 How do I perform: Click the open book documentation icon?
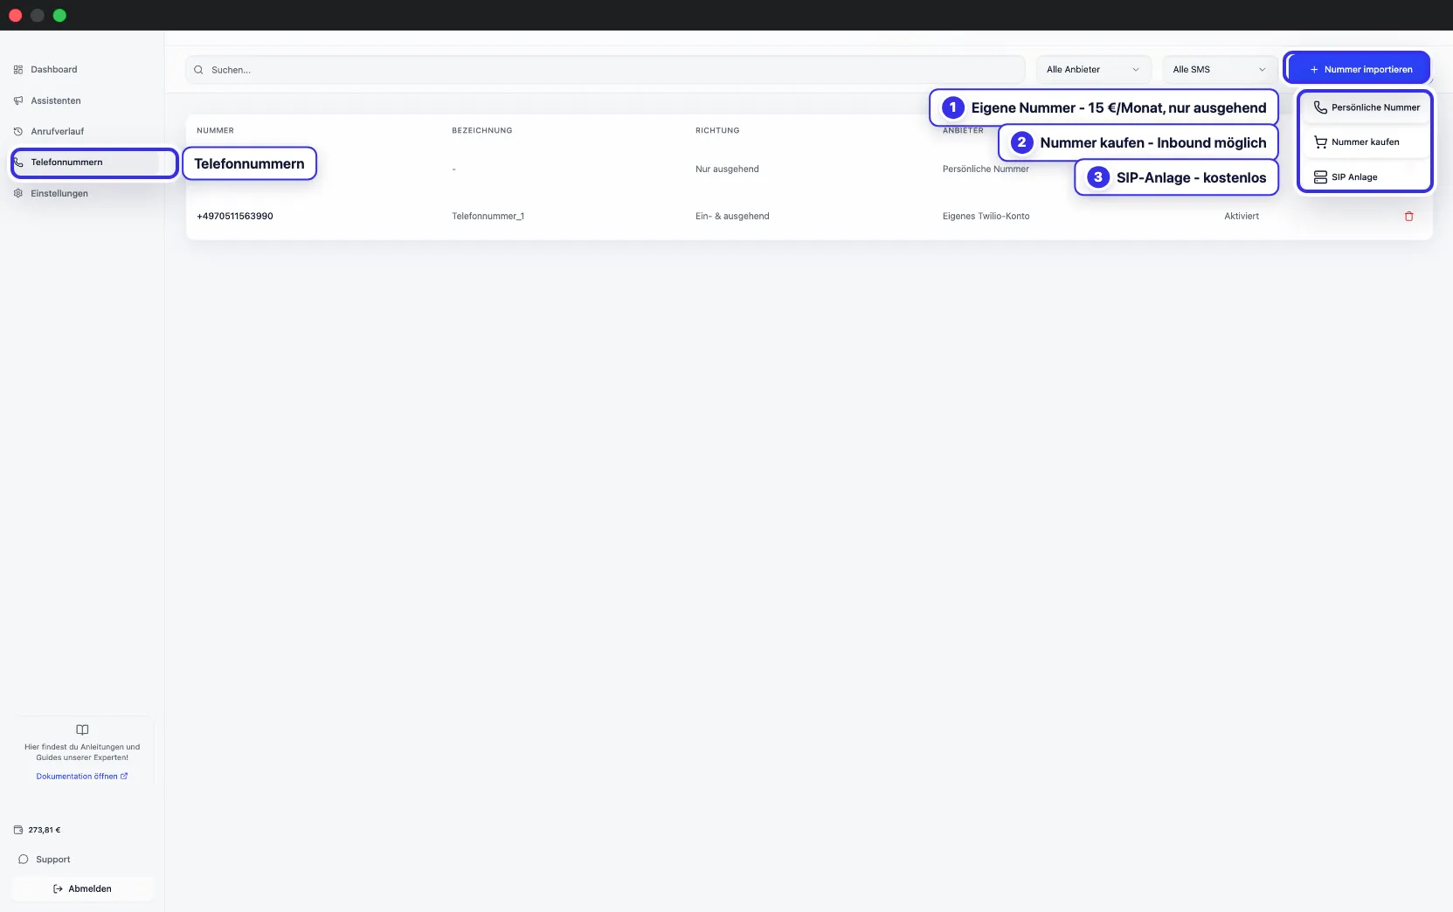82,729
